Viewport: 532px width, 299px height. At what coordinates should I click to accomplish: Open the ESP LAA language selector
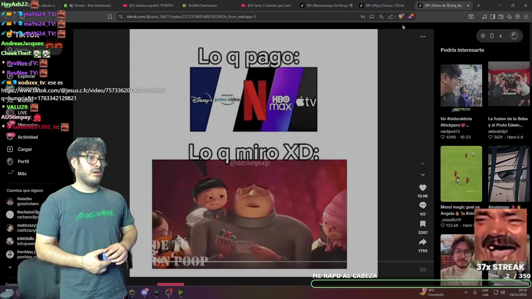pyautogui.click(x=485, y=292)
